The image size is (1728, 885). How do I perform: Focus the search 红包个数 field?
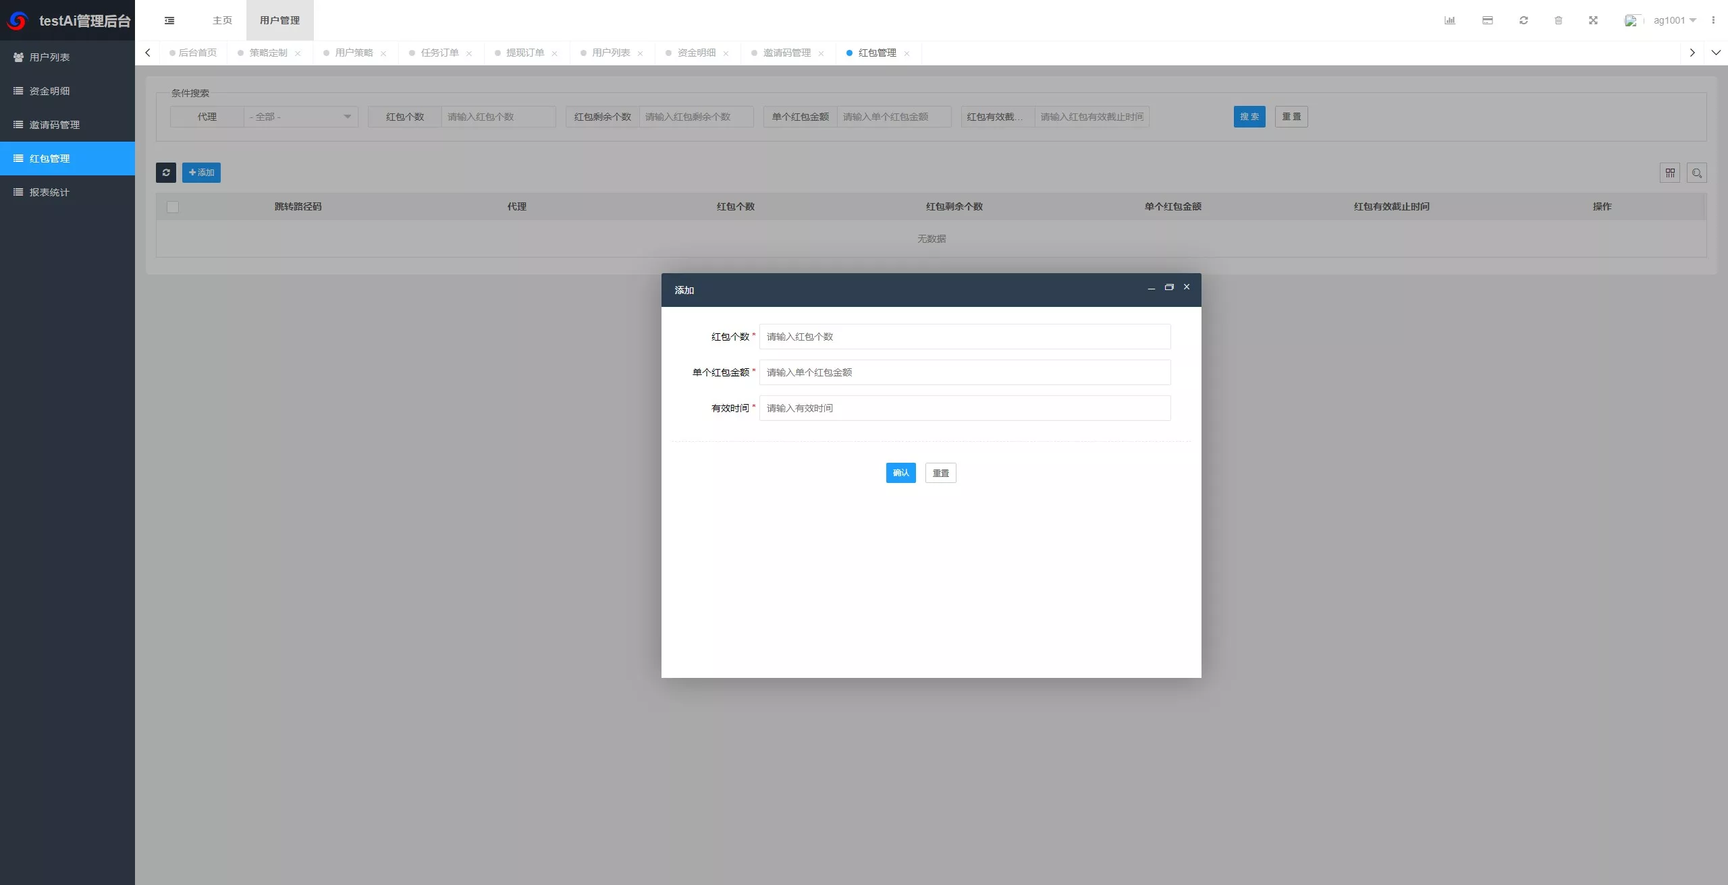498,117
